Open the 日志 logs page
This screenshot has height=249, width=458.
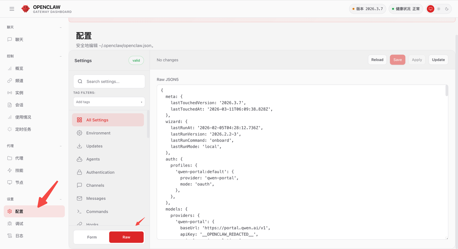(x=19, y=236)
